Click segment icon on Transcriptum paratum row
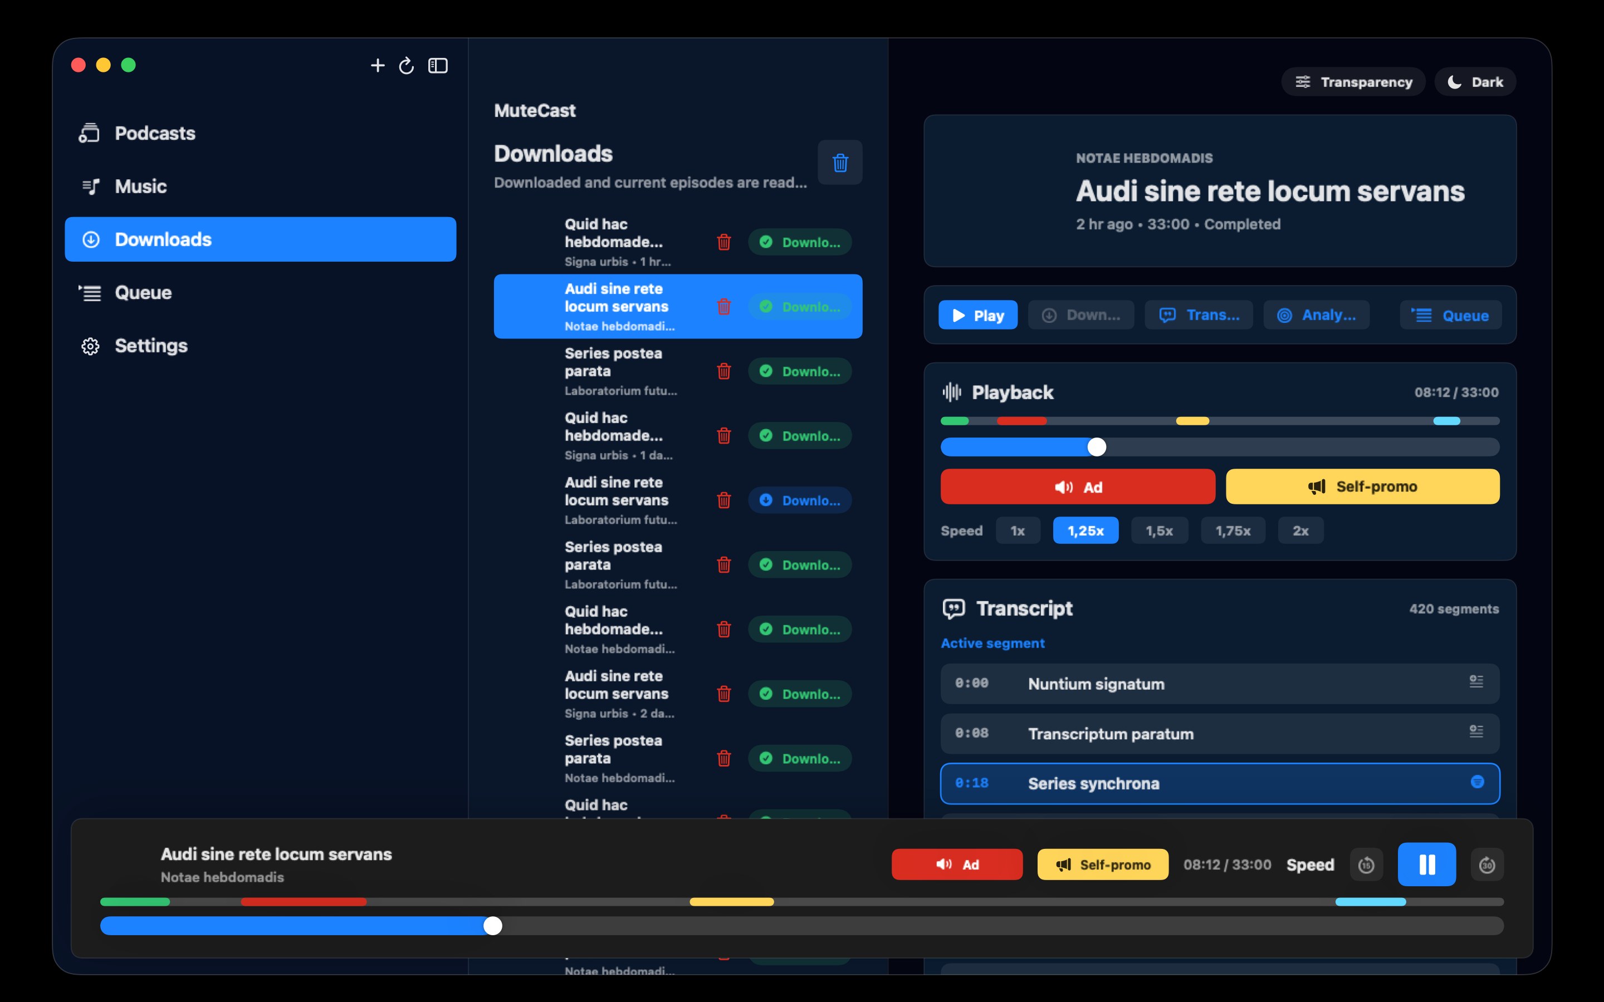1604x1002 pixels. pyautogui.click(x=1476, y=731)
